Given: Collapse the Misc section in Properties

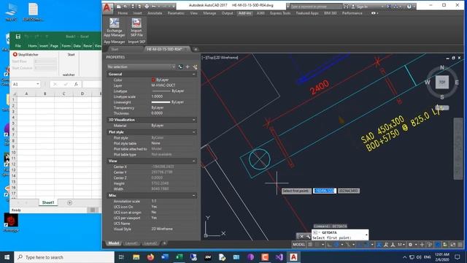Looking at the screenshot, I should [x=194, y=196].
